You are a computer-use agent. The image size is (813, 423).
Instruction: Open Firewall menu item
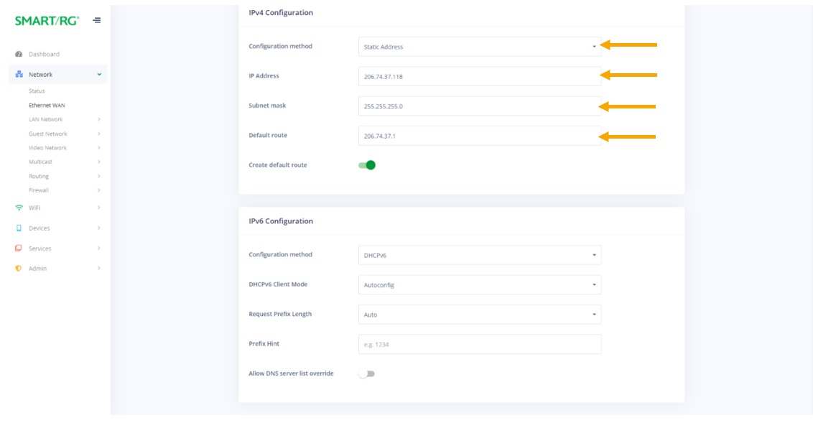(x=39, y=190)
